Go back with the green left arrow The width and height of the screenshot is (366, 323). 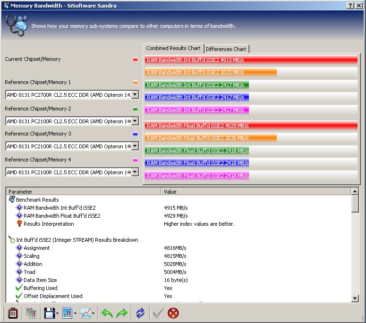tap(107, 313)
